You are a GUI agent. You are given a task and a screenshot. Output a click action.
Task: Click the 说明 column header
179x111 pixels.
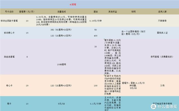pyautogui.click(x=133, y=12)
